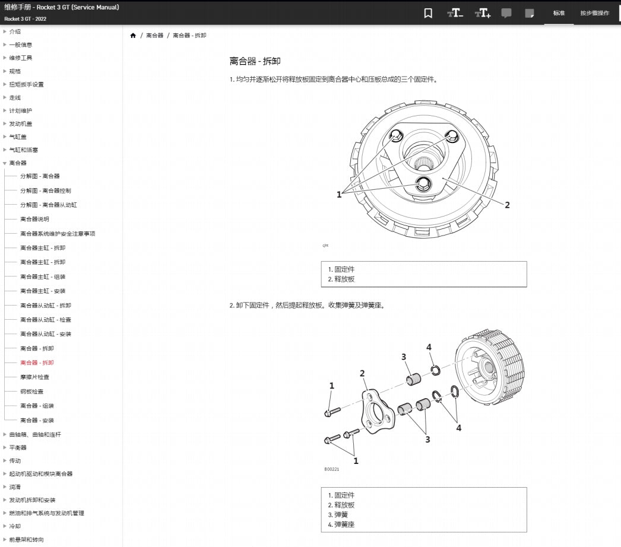Select the 标准 tab
621x547 pixels.
pos(558,12)
